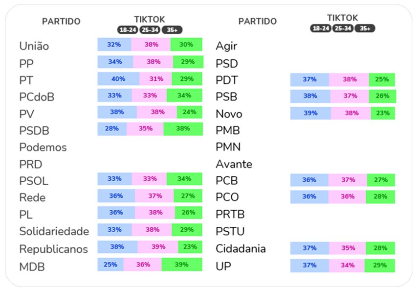The height and width of the screenshot is (292, 418).
Task: Select the Solidariedade party label
Action: click(54, 231)
